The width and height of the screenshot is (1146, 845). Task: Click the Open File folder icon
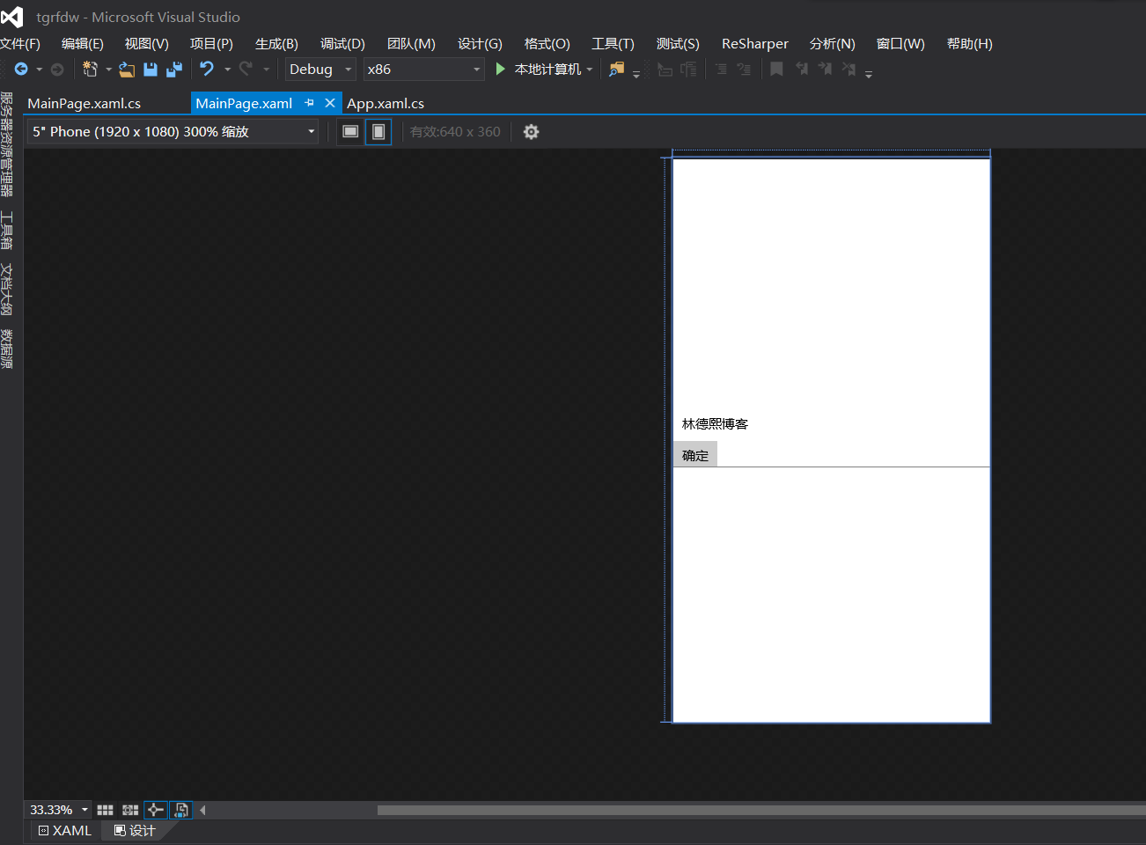tap(127, 69)
